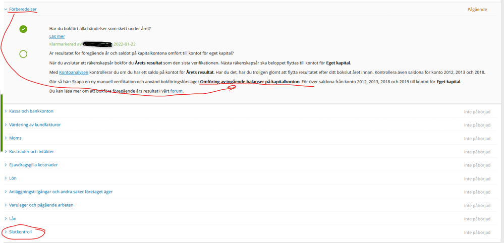Toggle the green completed checkmark for bokfört händelser
The height and width of the screenshot is (243, 504).
pos(23,29)
